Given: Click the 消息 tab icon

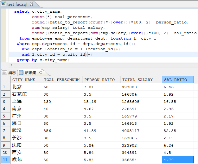Looking at the screenshot, I should coord(4,73).
